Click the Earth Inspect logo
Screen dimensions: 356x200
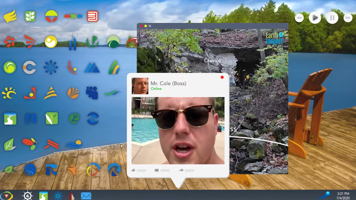(x=275, y=38)
